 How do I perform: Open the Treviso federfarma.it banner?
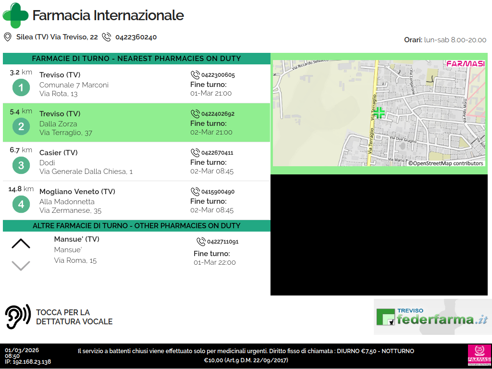click(x=432, y=317)
